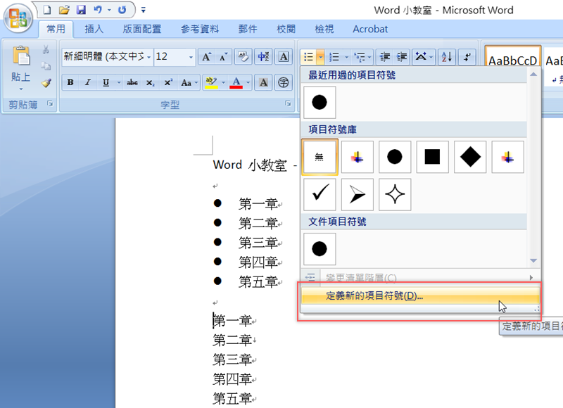The height and width of the screenshot is (408, 563).
Task: Click the Save icon in quick access toolbar
Action: click(x=81, y=10)
